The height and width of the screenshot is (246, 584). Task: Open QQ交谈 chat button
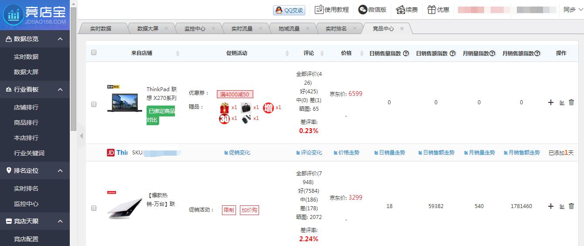(289, 10)
